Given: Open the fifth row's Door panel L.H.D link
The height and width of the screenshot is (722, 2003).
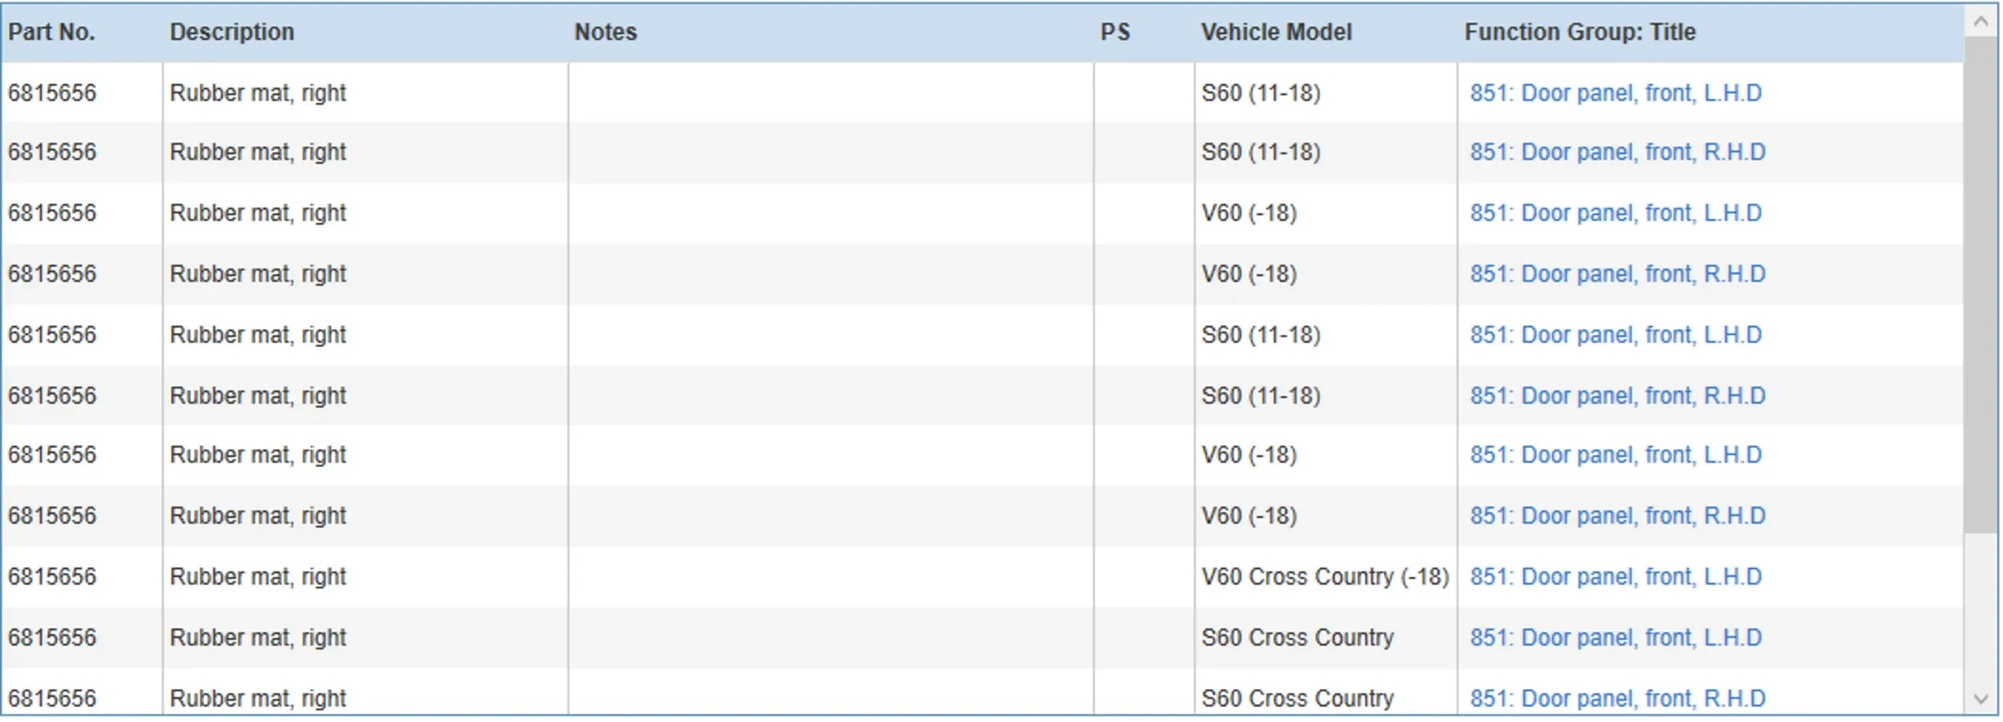Looking at the screenshot, I should (x=1615, y=335).
